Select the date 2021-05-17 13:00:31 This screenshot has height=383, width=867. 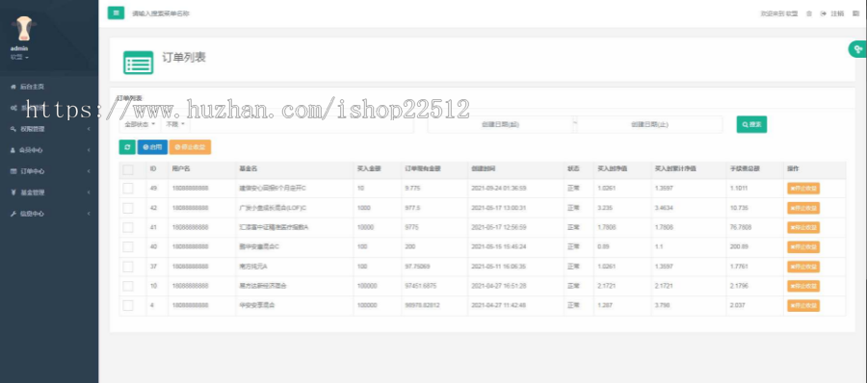coord(499,208)
